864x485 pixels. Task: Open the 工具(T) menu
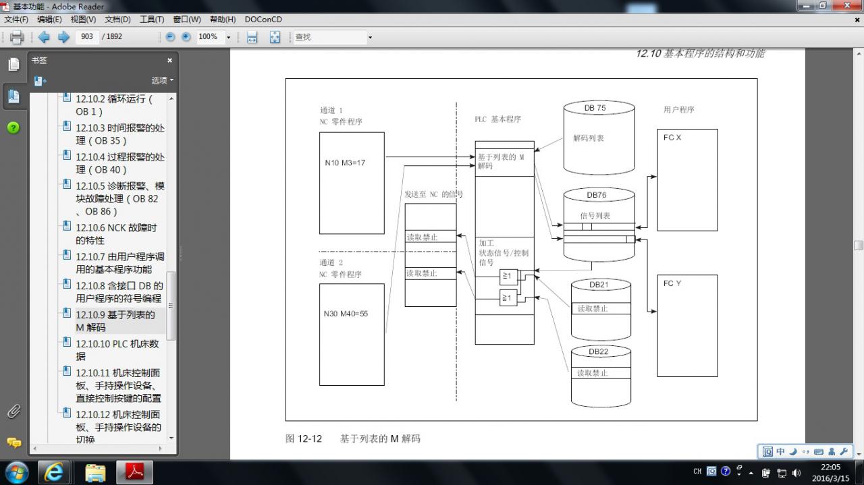coord(152,20)
